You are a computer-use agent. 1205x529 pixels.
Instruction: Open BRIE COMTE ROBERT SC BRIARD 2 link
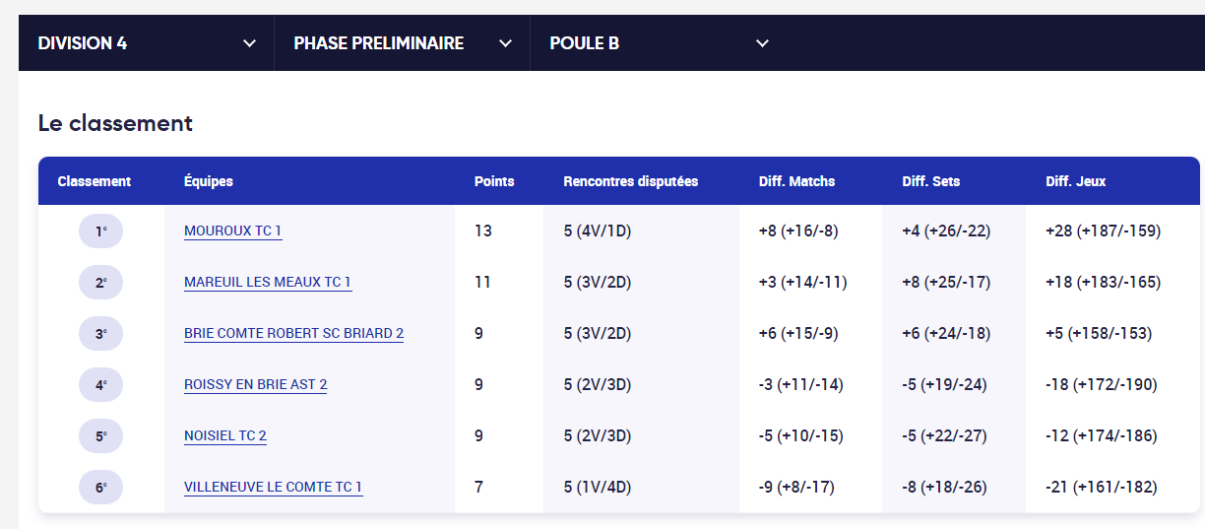(x=293, y=334)
